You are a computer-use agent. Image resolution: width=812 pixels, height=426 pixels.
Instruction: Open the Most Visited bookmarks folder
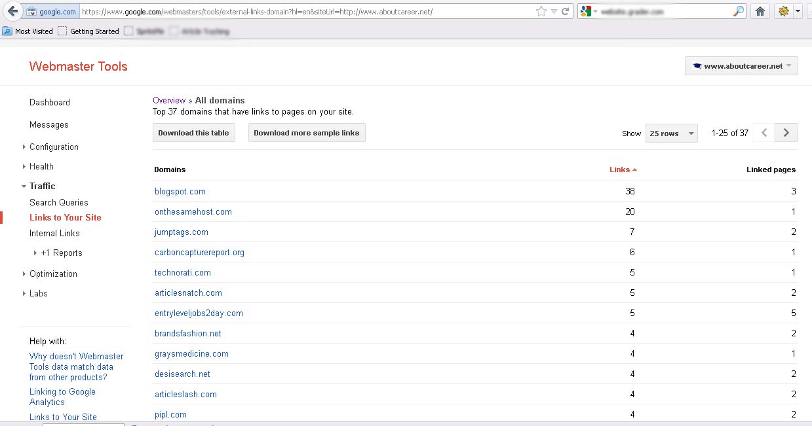point(28,31)
